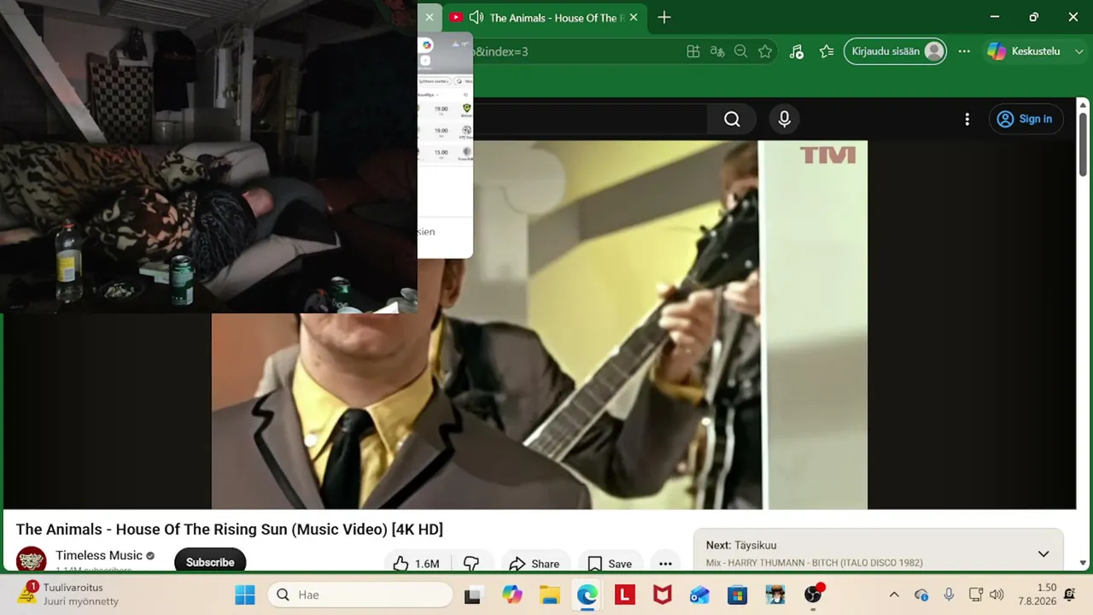Click the music video player
This screenshot has height=615, width=1093.
coord(540,325)
